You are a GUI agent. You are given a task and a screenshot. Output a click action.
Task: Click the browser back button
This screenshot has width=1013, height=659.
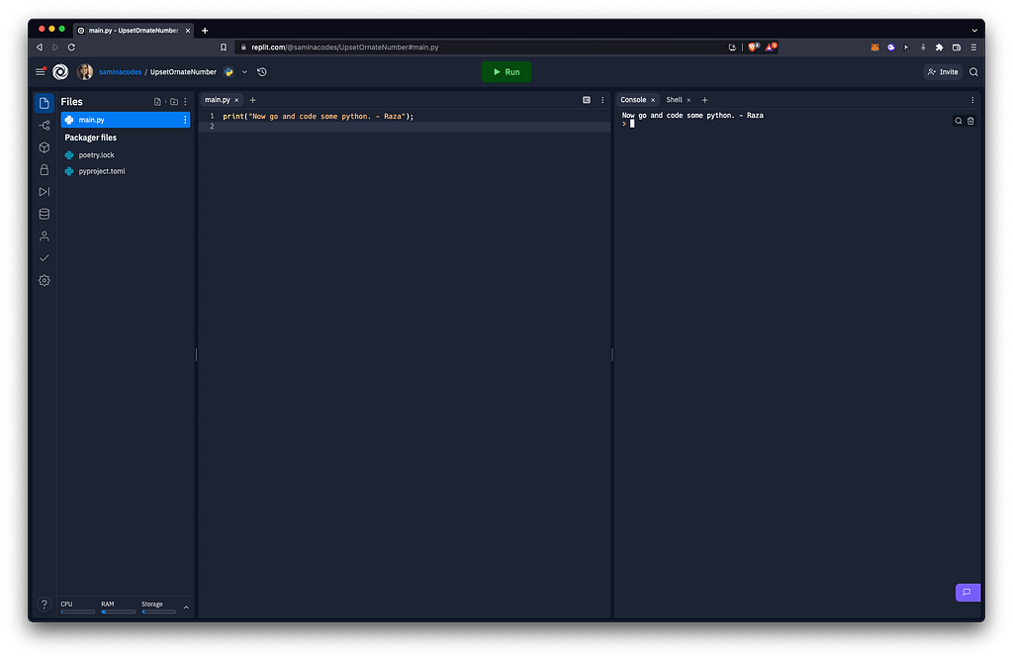tap(40, 47)
